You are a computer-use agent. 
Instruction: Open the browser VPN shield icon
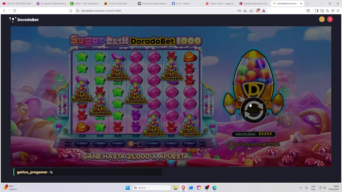tap(333, 11)
